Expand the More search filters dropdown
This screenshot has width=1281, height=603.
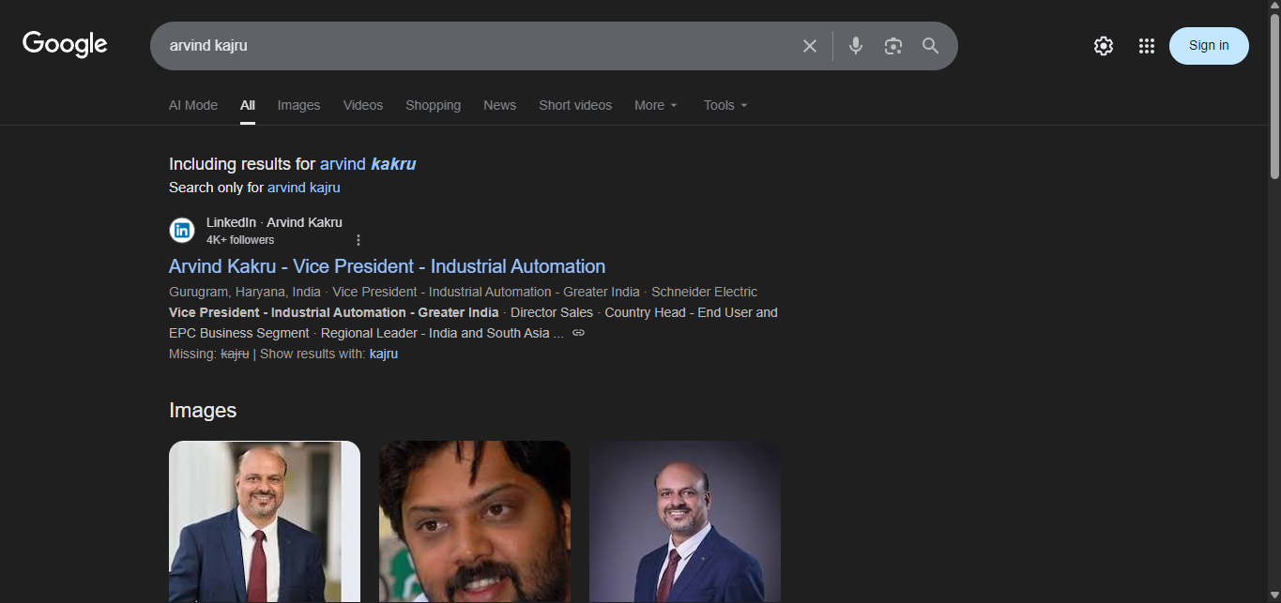point(655,105)
